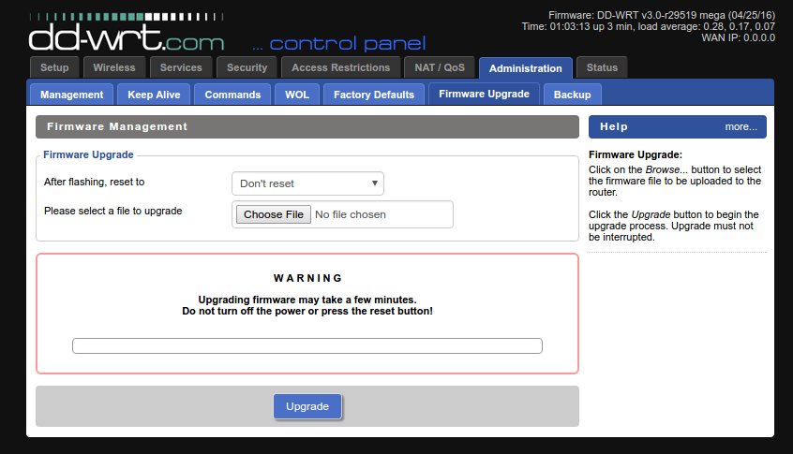Viewport: 793px width, 454px height.
Task: Open the Commands sub-tab
Action: coord(232,95)
